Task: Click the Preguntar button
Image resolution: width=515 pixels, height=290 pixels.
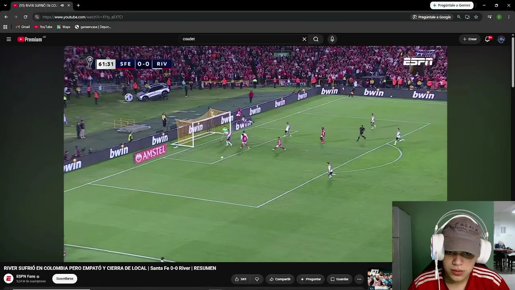Action: 311,279
